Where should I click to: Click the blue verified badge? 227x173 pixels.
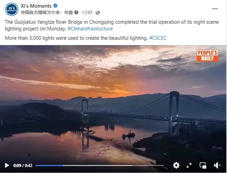click(55, 6)
